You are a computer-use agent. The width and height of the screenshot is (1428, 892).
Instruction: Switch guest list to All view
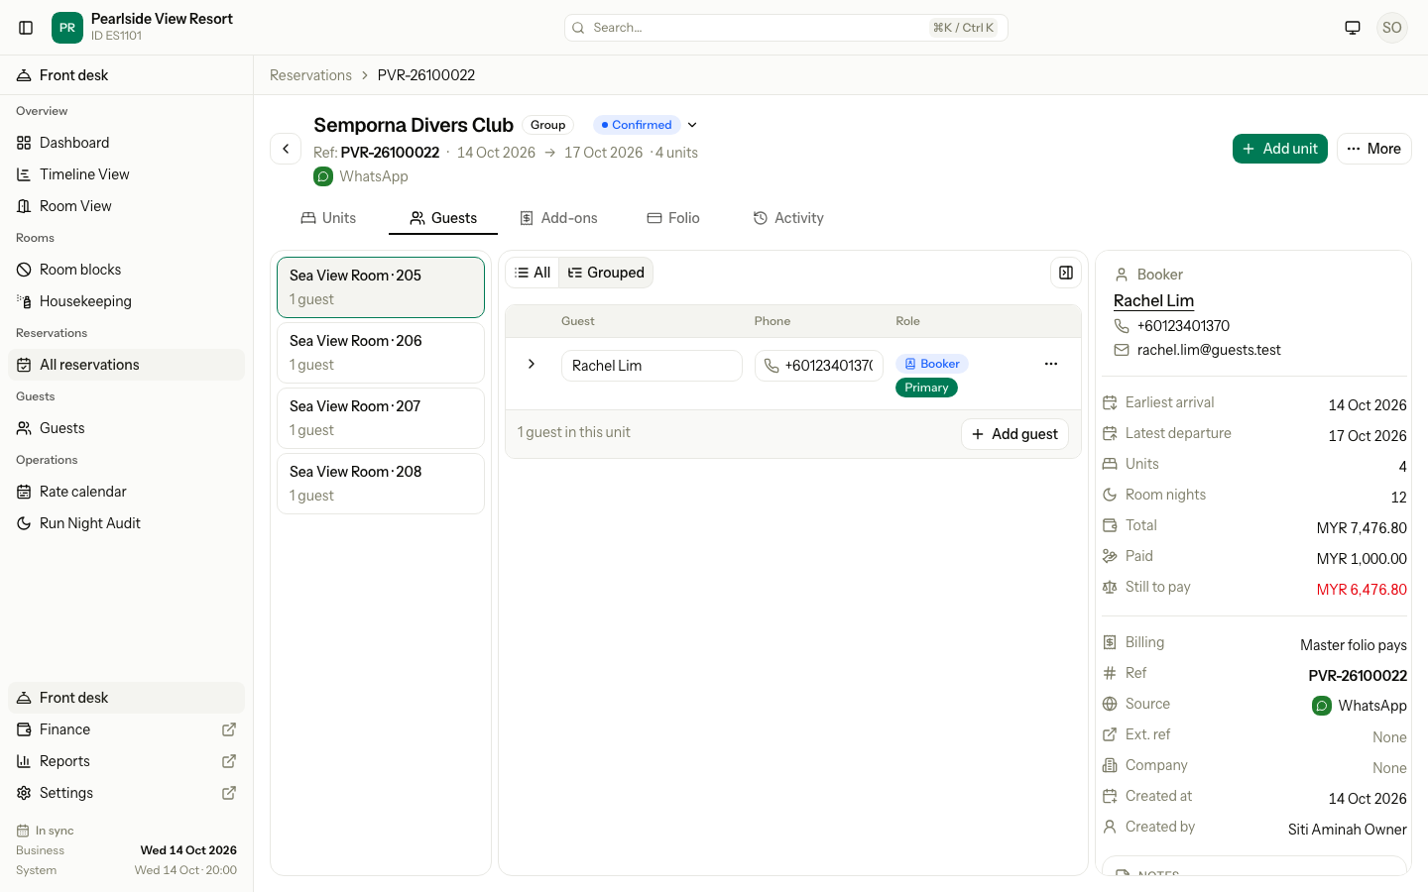[533, 273]
